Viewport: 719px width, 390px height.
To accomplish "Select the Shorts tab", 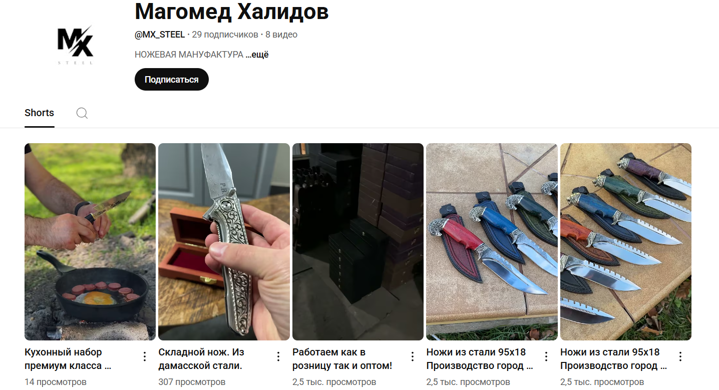I will [39, 113].
